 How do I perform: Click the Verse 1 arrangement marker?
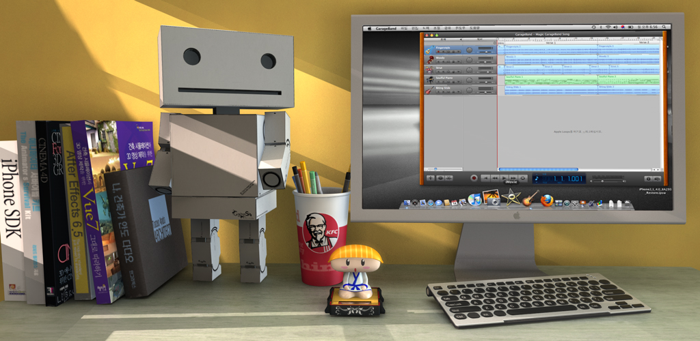552,42
